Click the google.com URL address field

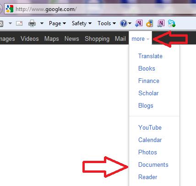pos(100,9)
